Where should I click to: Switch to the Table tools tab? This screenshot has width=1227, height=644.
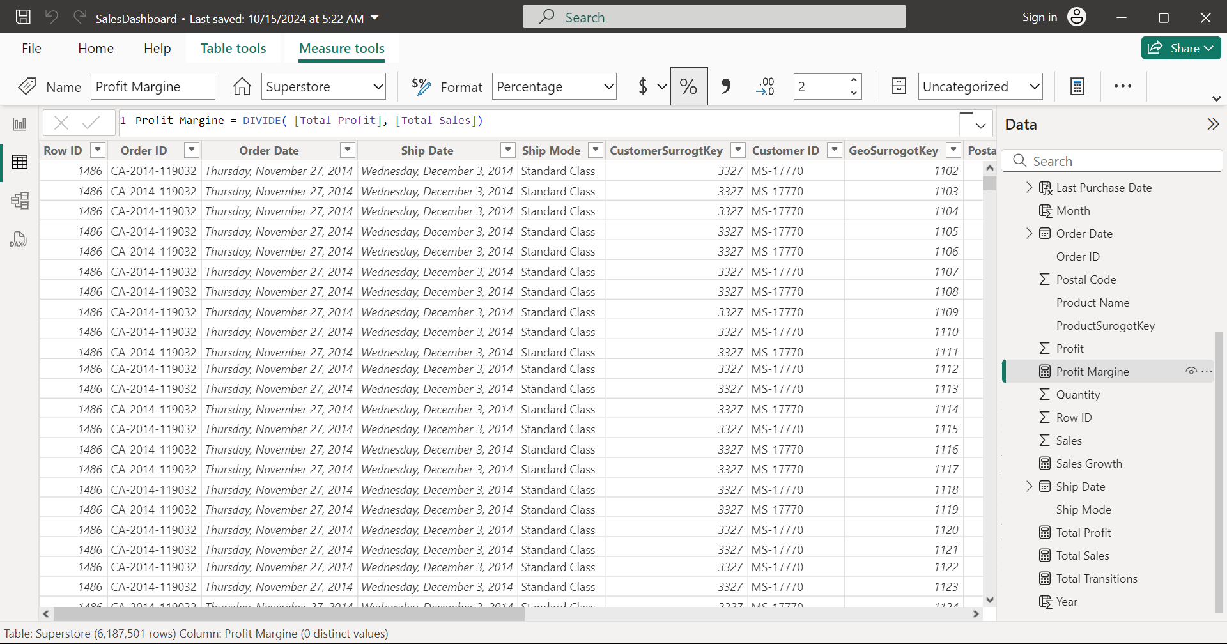pos(233,49)
